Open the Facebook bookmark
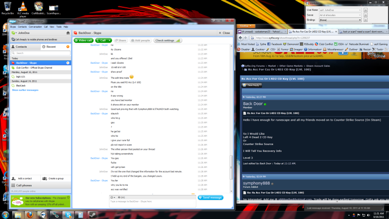 click(275, 44)
